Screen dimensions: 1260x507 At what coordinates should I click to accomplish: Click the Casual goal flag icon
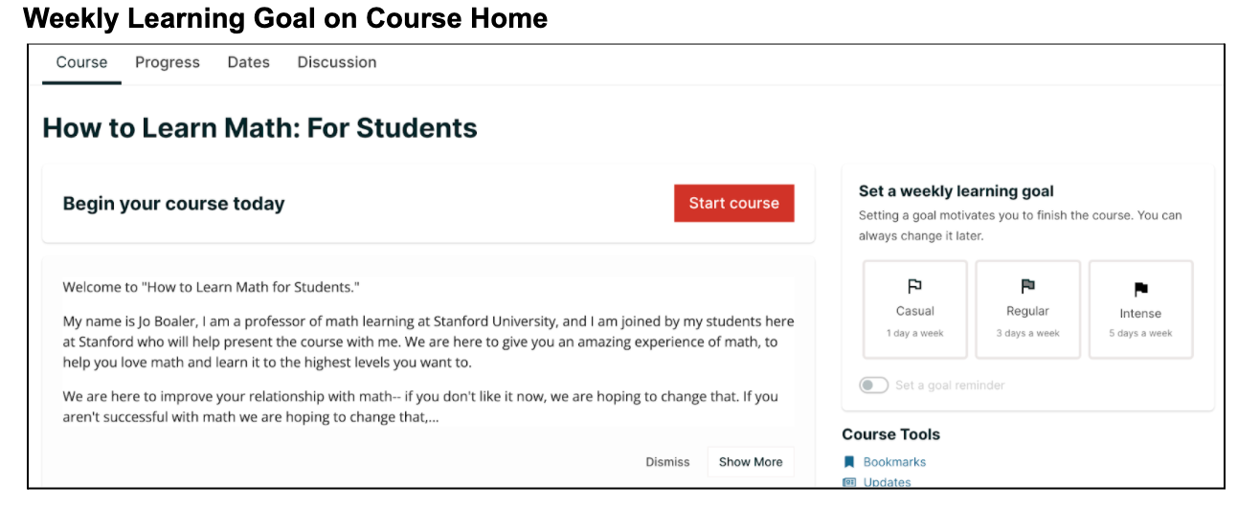click(x=914, y=286)
